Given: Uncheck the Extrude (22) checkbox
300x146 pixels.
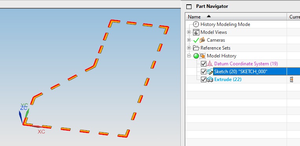Looking at the screenshot, I should (204, 79).
